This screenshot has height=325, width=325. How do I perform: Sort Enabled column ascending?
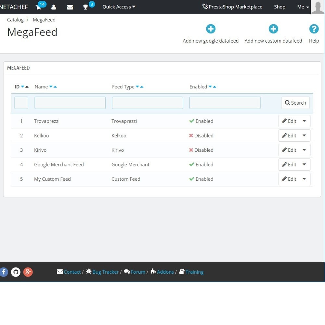[214, 87]
